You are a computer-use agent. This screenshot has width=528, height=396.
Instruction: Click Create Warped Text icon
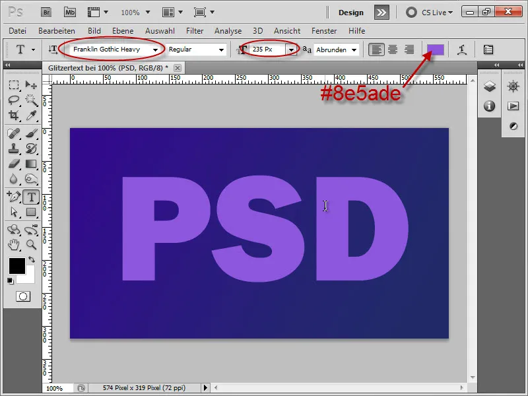462,50
